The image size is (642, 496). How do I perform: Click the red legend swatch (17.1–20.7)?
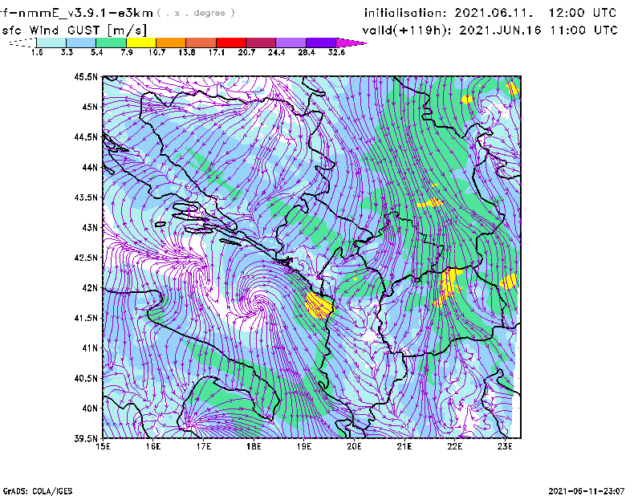[231, 43]
